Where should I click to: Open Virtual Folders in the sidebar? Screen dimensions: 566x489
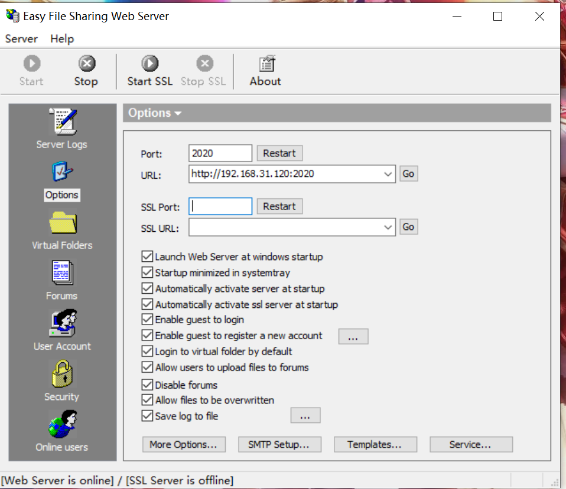62,231
